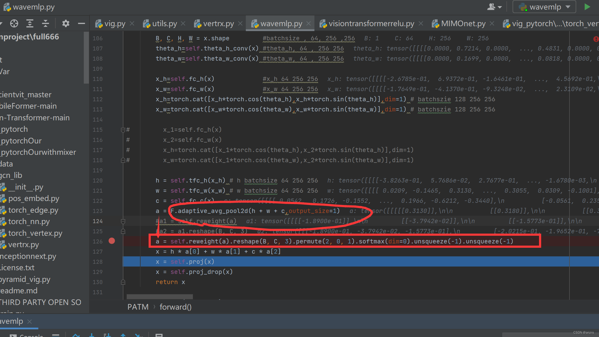Image resolution: width=599 pixels, height=337 pixels.
Task: Open the project panel settings gear
Action: pyautogui.click(x=66, y=23)
